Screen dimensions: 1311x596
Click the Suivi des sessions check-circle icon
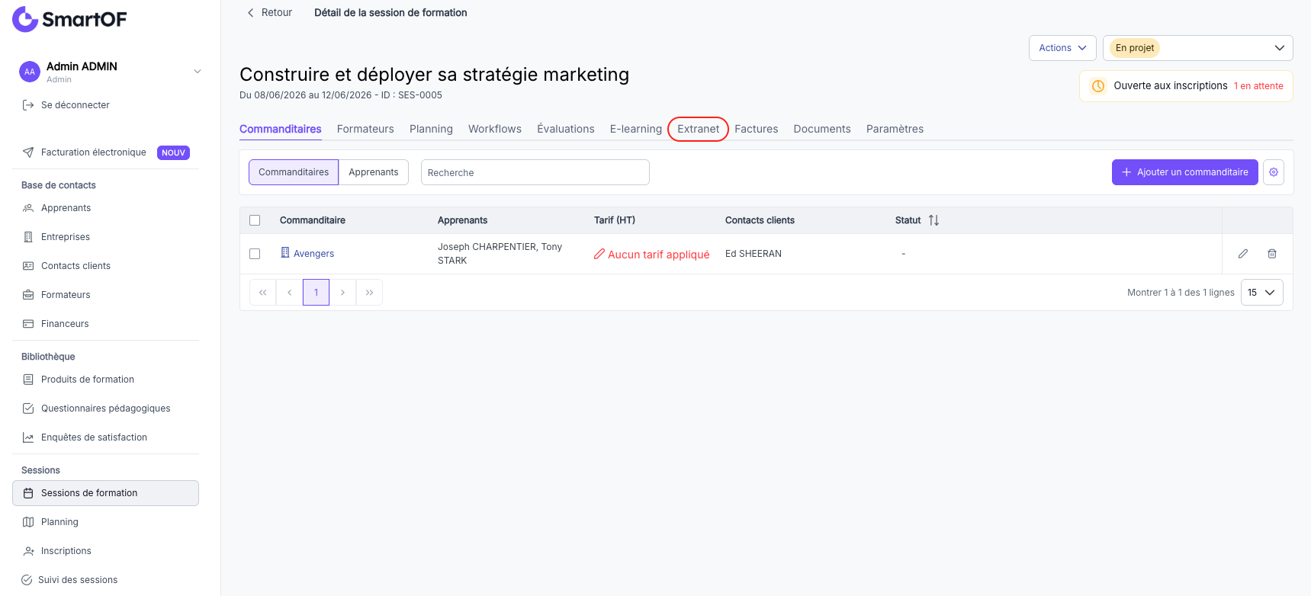[27, 580]
